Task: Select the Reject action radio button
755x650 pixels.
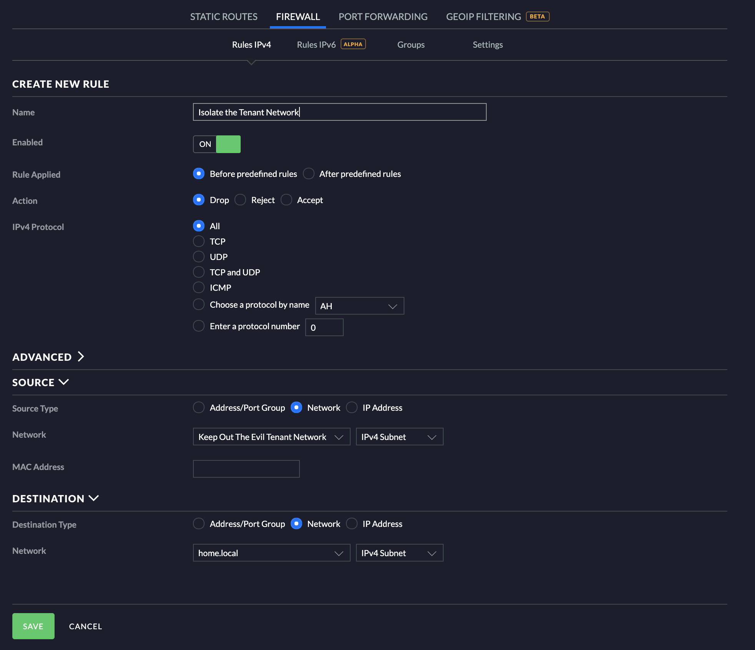Action: click(x=241, y=200)
